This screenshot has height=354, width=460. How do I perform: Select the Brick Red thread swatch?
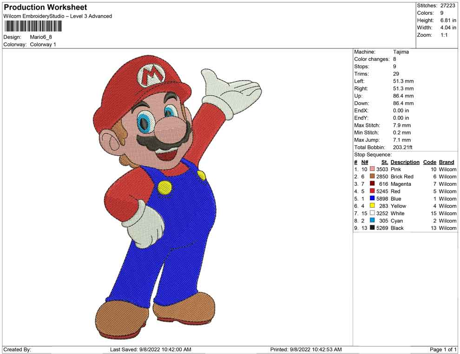[372, 177]
